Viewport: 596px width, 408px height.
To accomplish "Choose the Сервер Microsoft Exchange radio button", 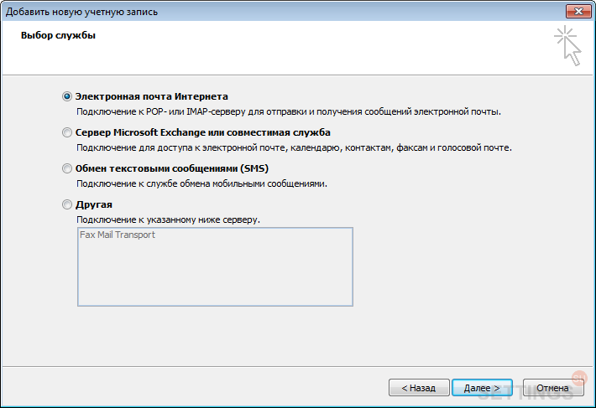I will [67, 132].
